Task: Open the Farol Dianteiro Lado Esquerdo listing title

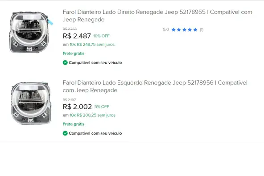Action: (155, 86)
